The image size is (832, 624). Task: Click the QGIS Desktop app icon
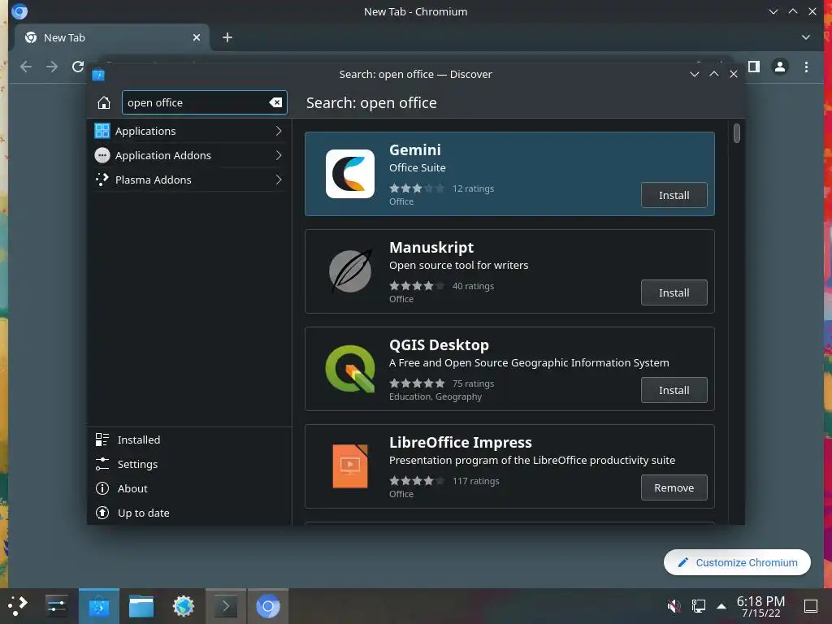point(349,369)
